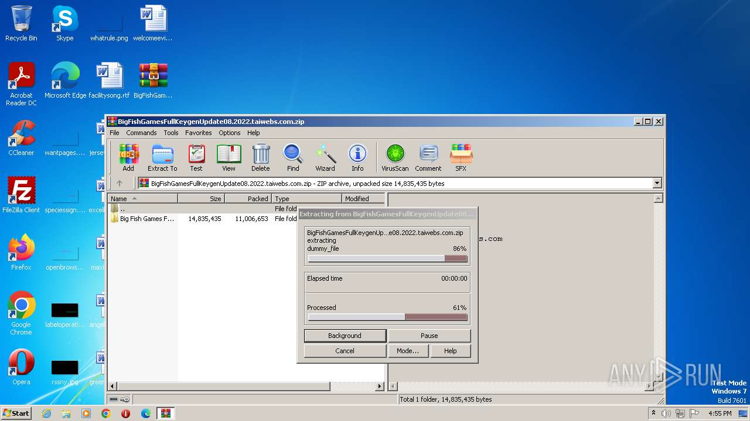This screenshot has height=421, width=750.
Task: Open facilitysong.rtf desktop file
Action: (109, 81)
